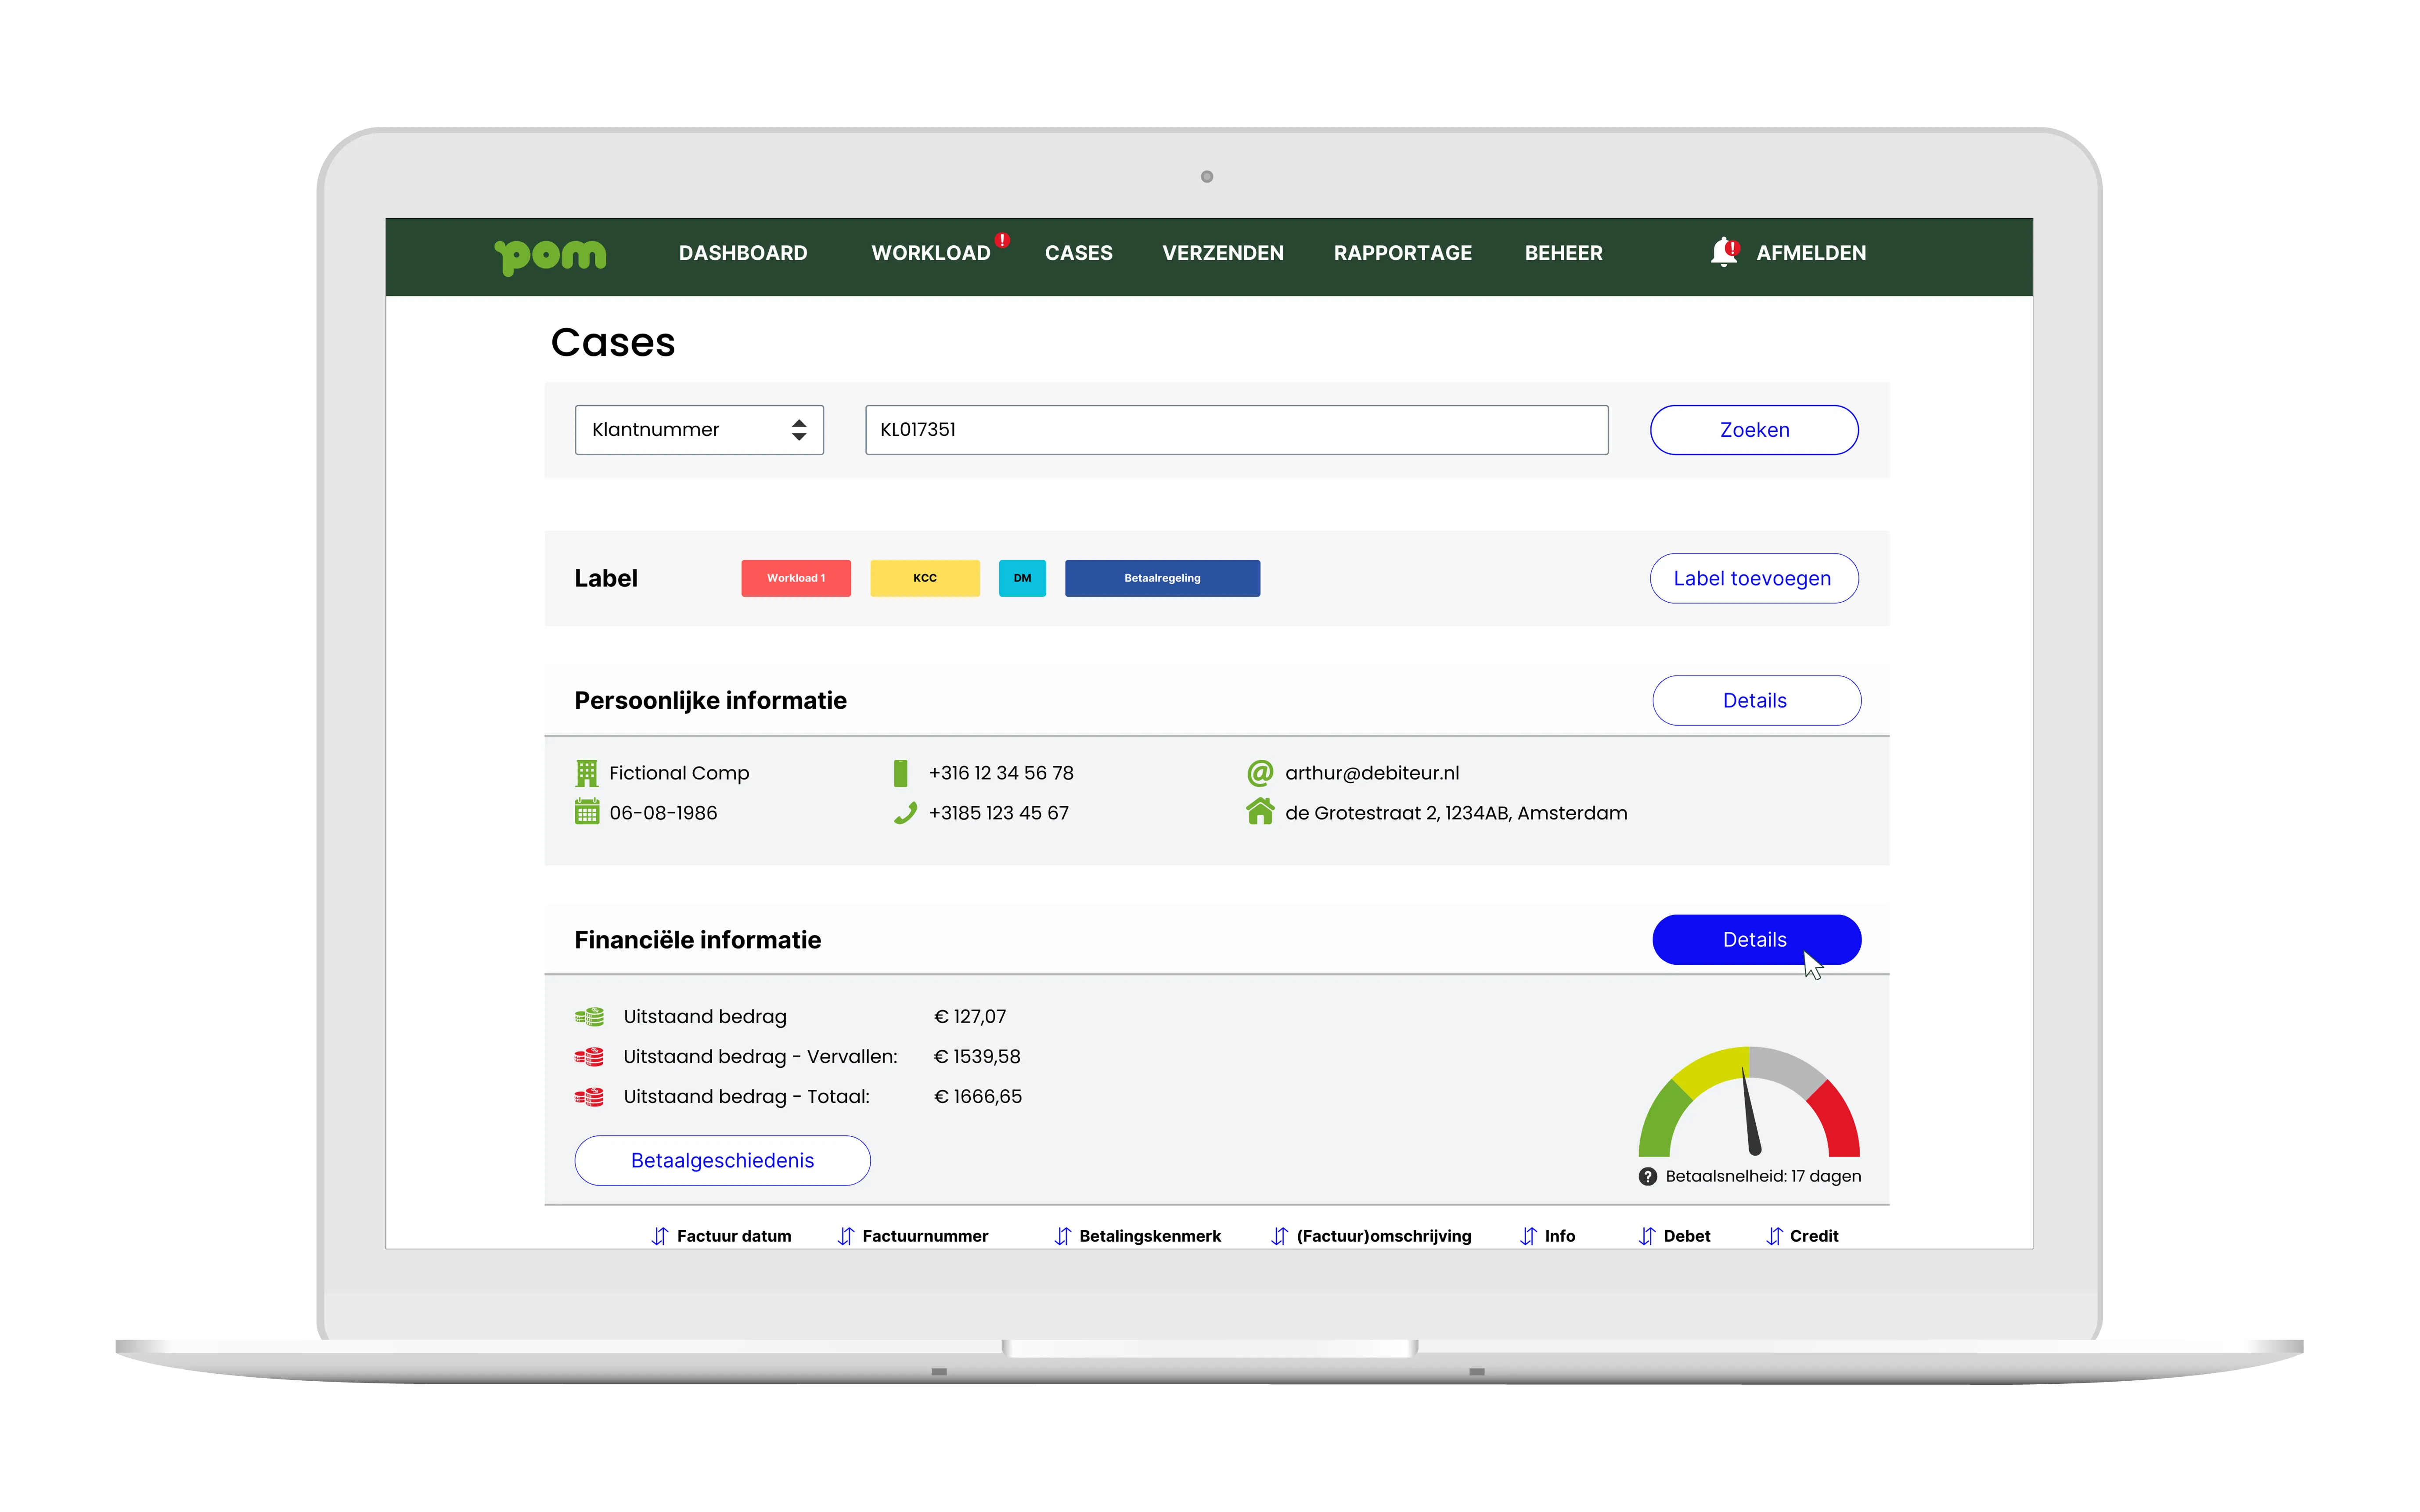
Task: Open the Verzenden menu item
Action: (1223, 253)
